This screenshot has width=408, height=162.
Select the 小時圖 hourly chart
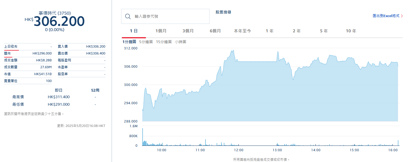coord(181,42)
